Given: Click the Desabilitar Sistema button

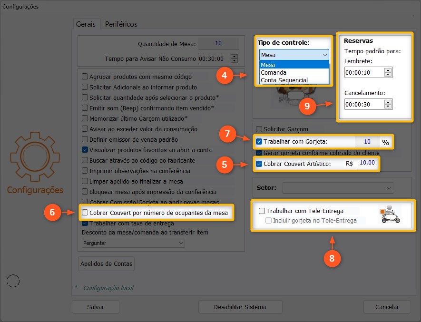Looking at the screenshot, I should pos(240,307).
